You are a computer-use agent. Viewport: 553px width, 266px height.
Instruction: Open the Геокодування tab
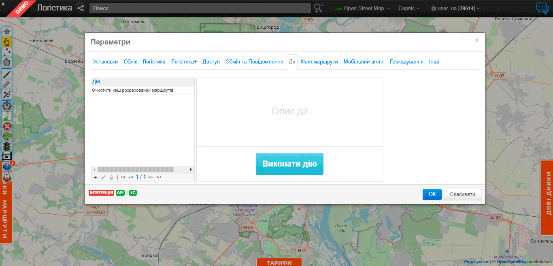[x=406, y=62]
